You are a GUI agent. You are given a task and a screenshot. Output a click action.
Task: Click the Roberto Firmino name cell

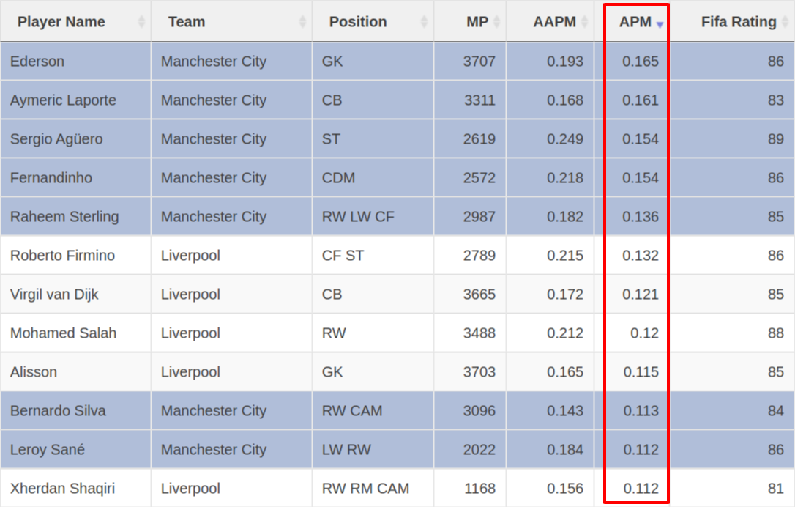pos(62,256)
